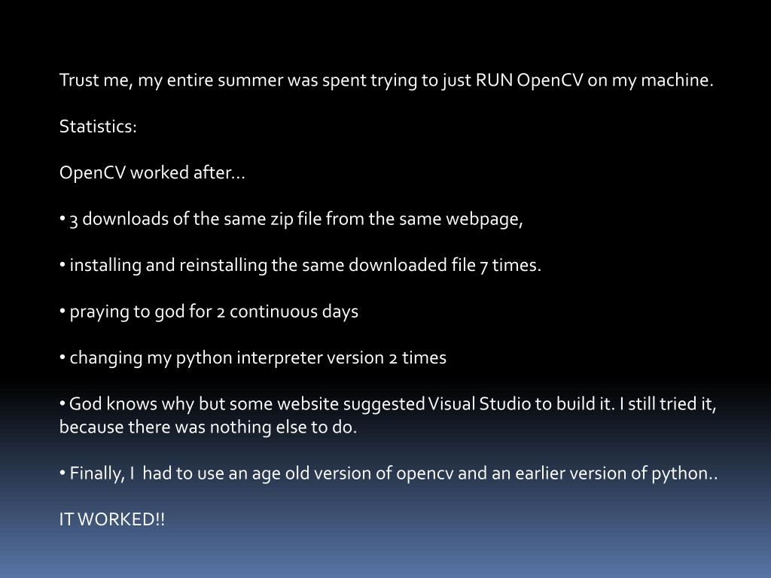Select the 'Statistics:' heading text
Screen dimensions: 771x578
pyautogui.click(x=98, y=126)
